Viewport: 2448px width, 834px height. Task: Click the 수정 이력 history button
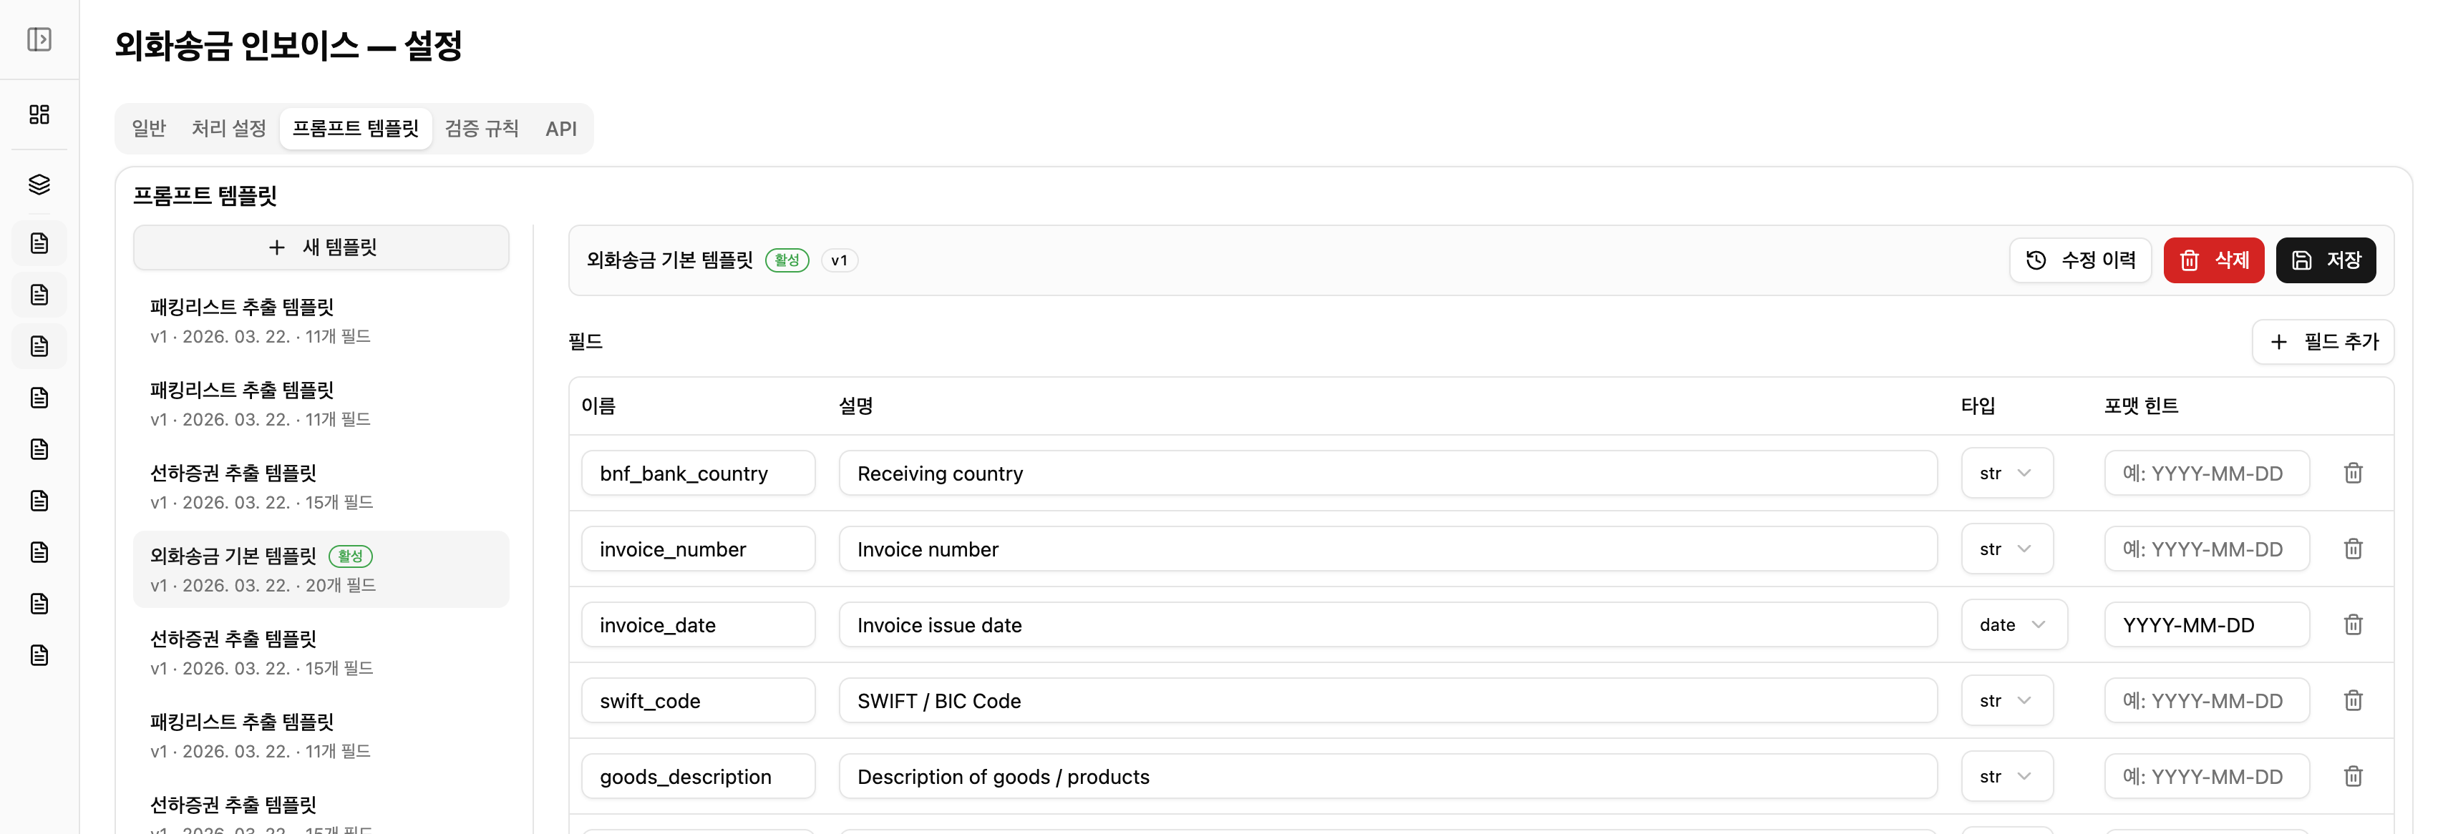(2079, 260)
